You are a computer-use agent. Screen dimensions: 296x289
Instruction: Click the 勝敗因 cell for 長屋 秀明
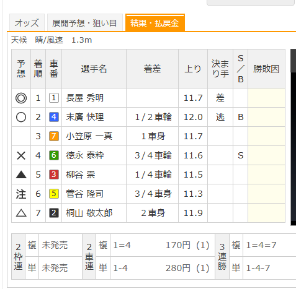266,98
